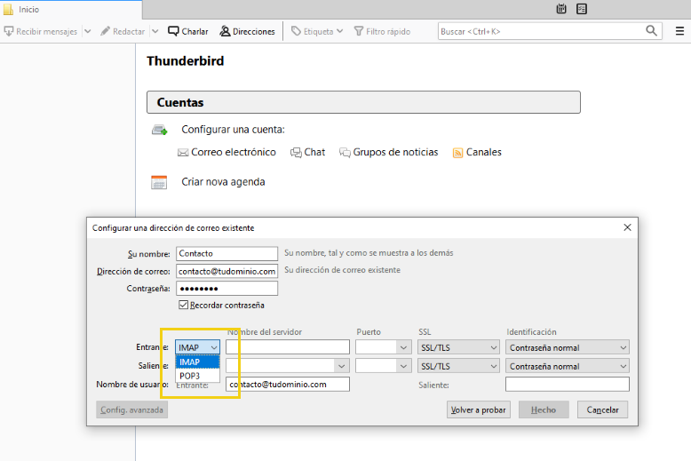691x461 pixels.
Task: Click the Configurar una cuenta icon
Action: pos(160,130)
